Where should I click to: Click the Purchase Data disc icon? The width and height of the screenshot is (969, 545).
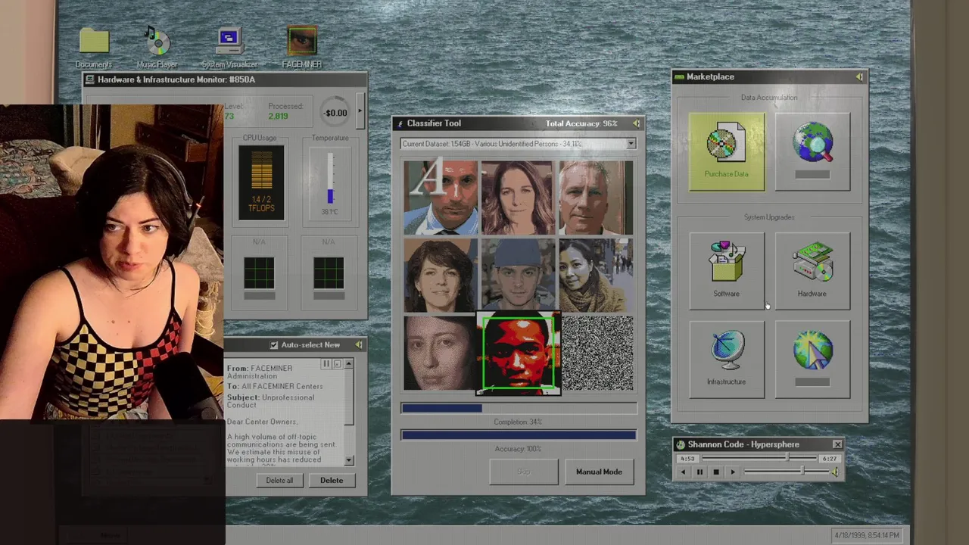pos(727,151)
